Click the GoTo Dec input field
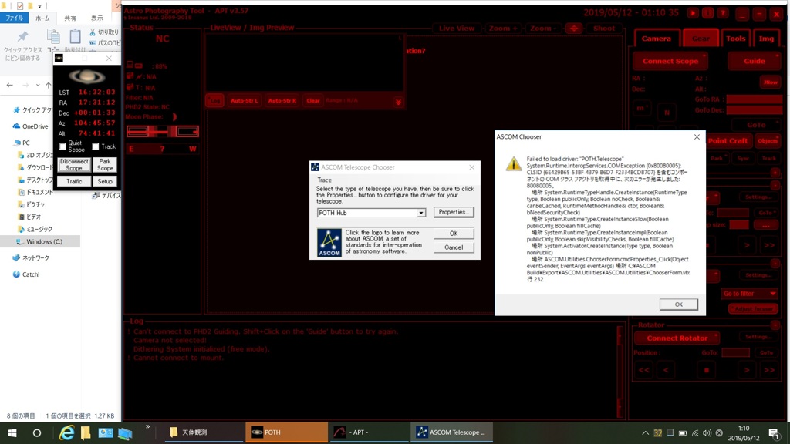The image size is (790, 444). tap(754, 110)
